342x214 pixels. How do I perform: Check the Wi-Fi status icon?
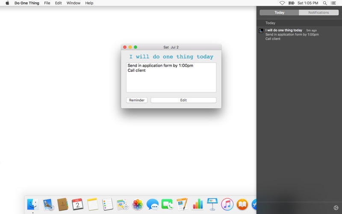[x=282, y=3]
